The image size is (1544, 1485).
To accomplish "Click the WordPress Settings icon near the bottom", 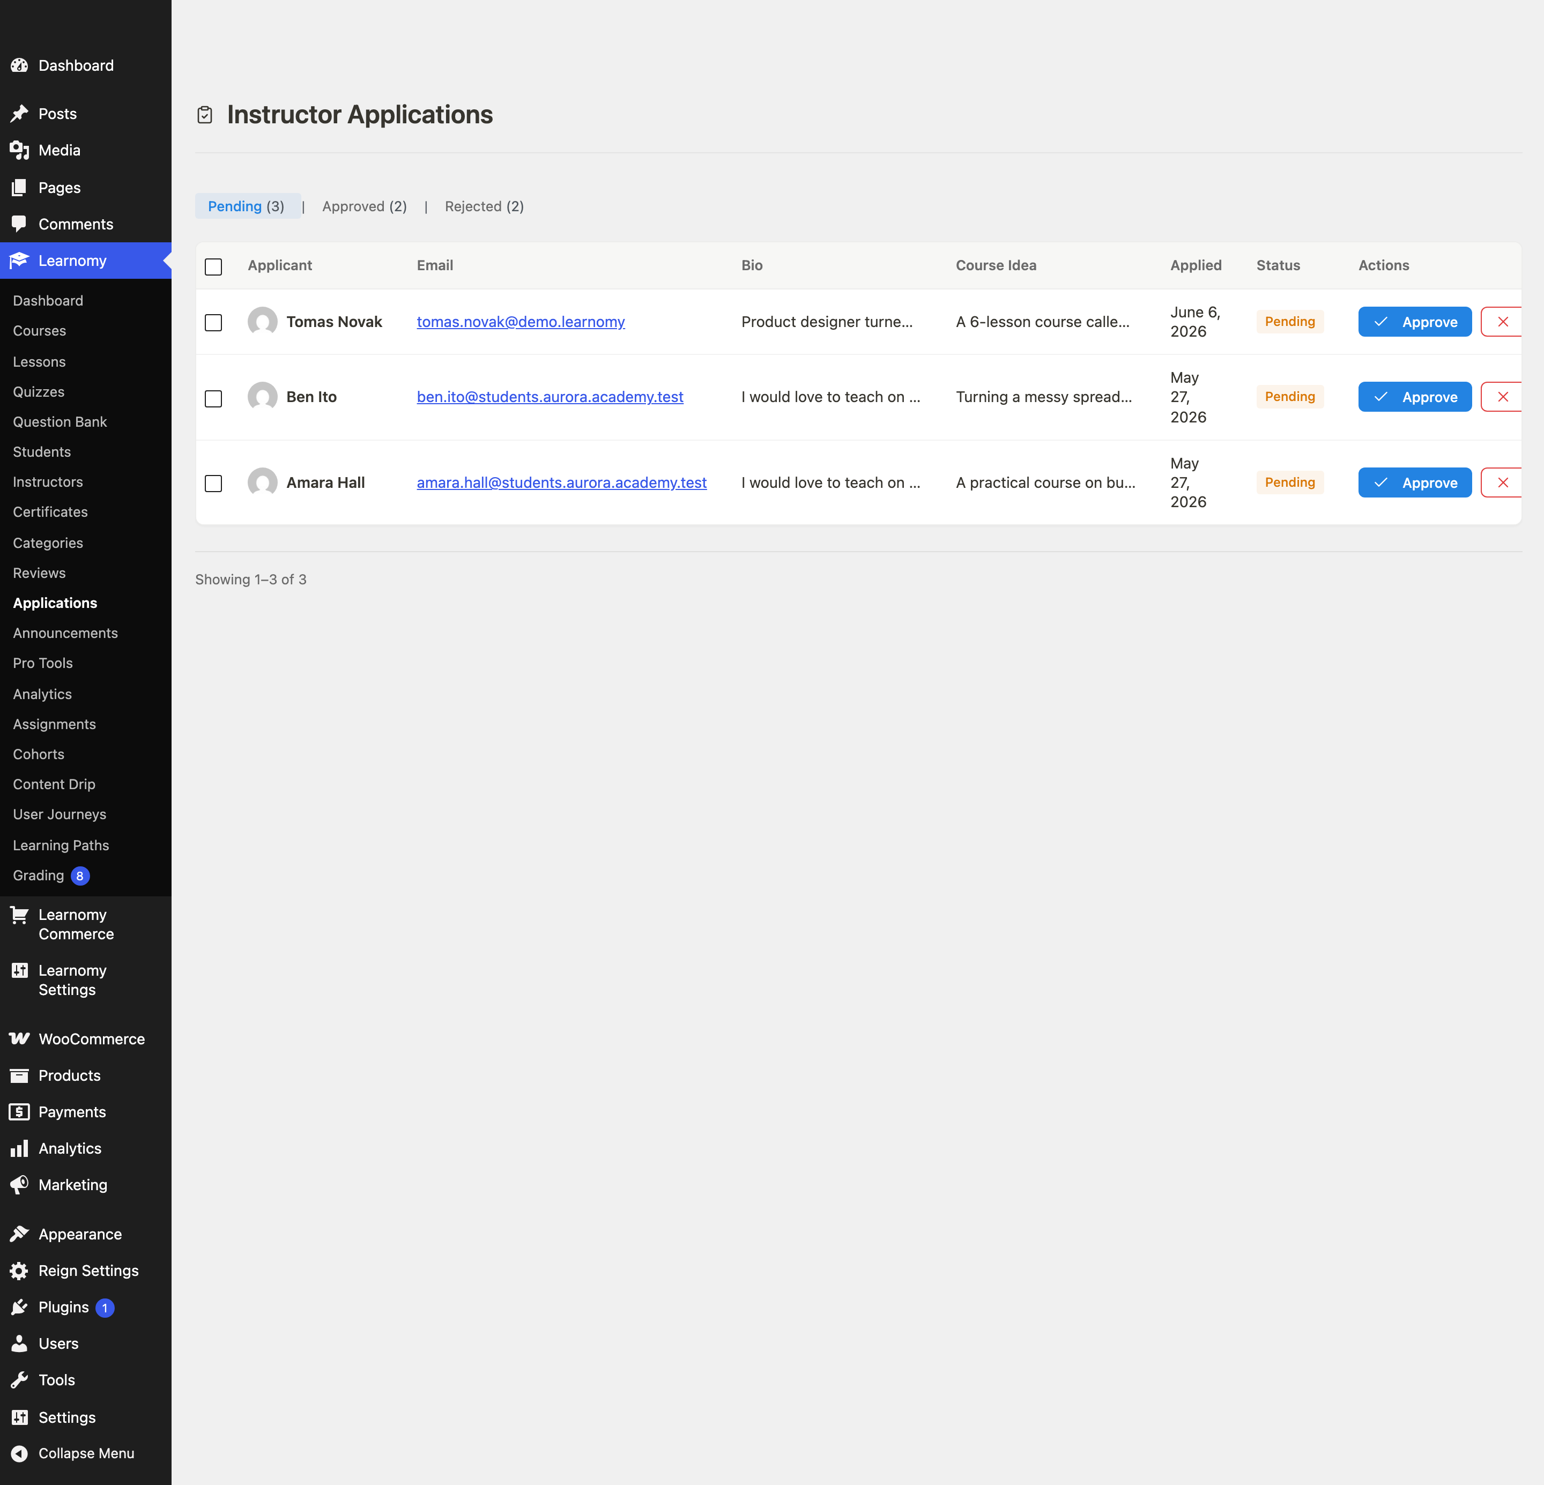I will (20, 1417).
